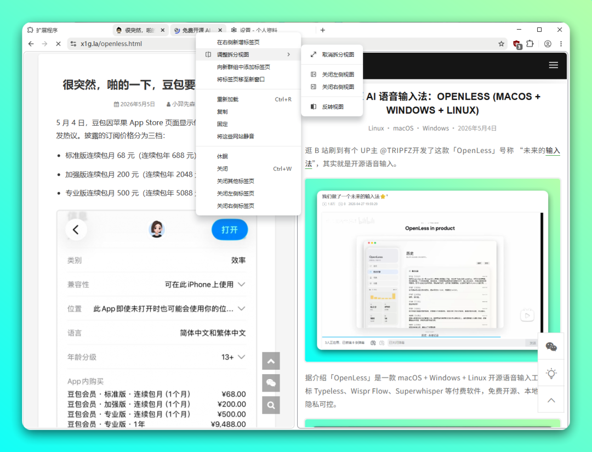Select 关闭右侧标签页
592x452 pixels.
click(248, 206)
